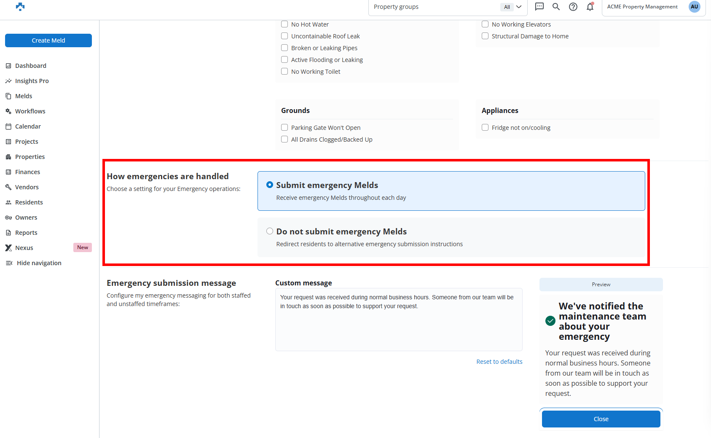This screenshot has height=438, width=711.
Task: Enable Parking Gate Won't Open checkbox
Action: coord(284,128)
